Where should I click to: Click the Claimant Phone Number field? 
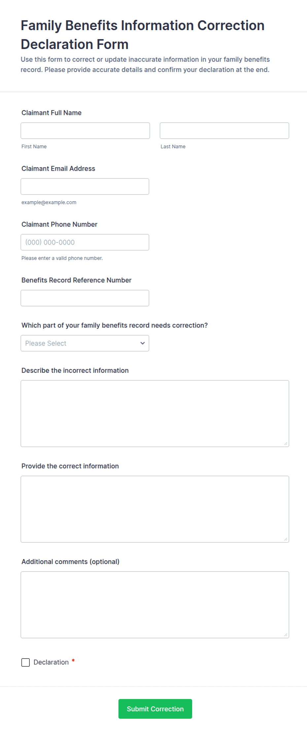[85, 242]
